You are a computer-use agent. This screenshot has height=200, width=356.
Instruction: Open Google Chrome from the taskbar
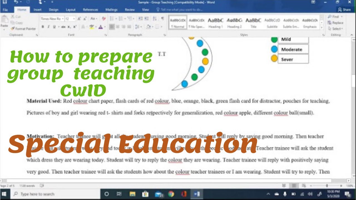(x=171, y=194)
